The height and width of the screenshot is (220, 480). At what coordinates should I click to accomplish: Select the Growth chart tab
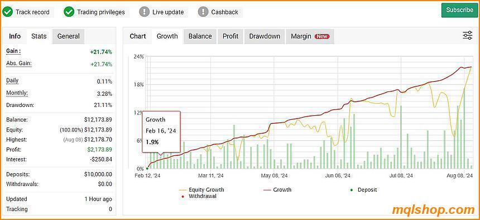(x=167, y=36)
